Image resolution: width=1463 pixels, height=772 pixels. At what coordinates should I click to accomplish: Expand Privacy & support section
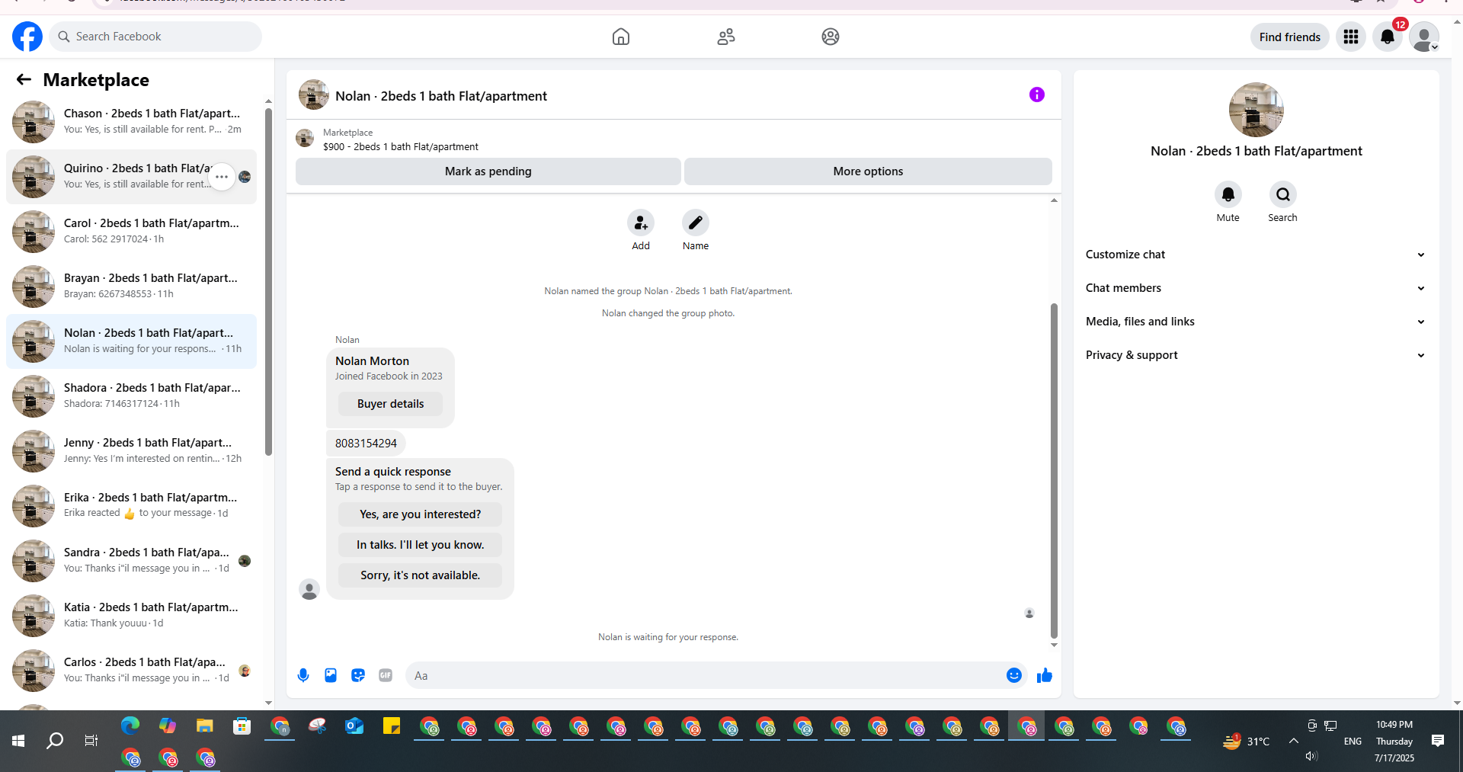coord(1256,355)
